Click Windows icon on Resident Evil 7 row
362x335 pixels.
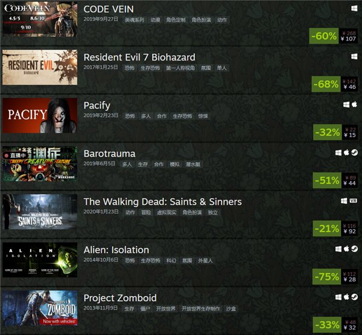[x=354, y=57]
